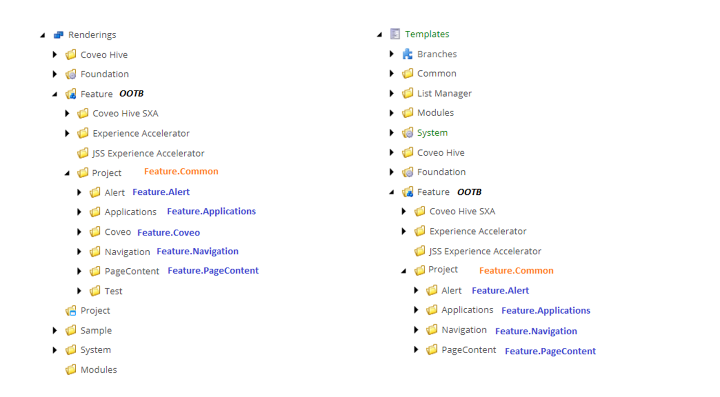720x397 pixels.
Task: Expand the System node under Templates
Action: (391, 133)
